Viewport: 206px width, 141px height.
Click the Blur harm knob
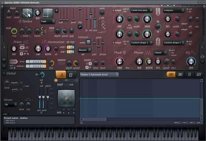[x=37, y=31]
